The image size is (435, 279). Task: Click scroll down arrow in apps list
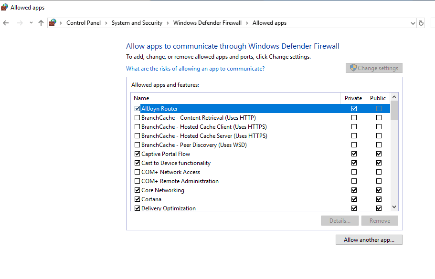[x=394, y=207]
